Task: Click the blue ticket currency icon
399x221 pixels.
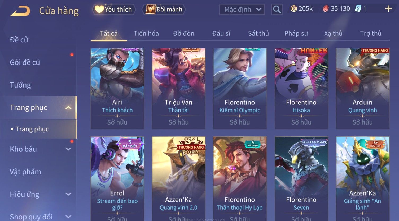Action: [x=358, y=8]
